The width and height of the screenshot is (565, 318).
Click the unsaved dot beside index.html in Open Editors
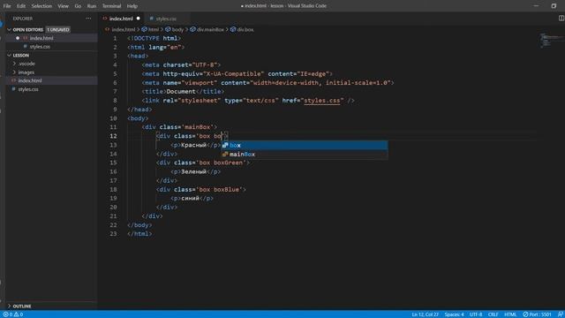(x=18, y=38)
